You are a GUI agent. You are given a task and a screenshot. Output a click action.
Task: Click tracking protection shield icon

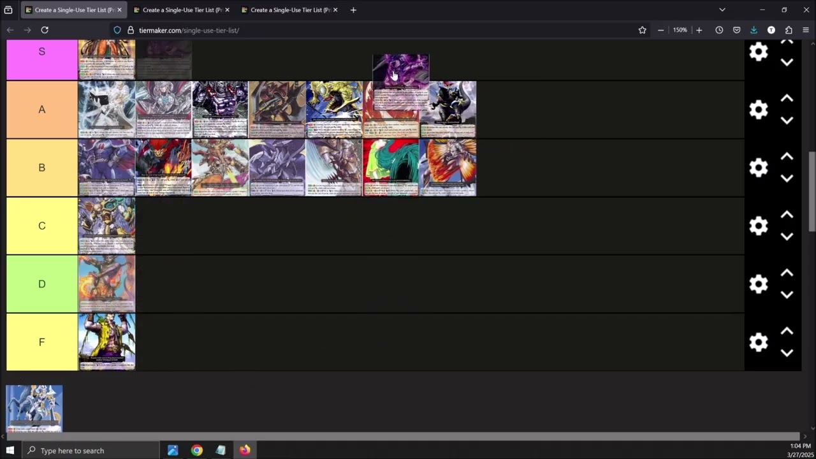pyautogui.click(x=117, y=30)
